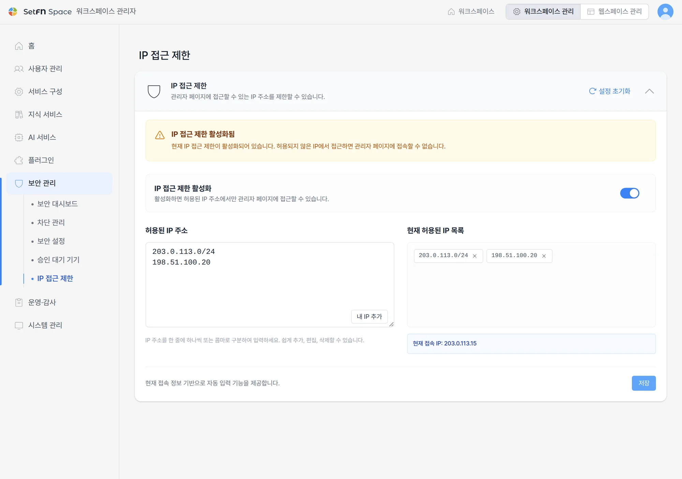This screenshot has width=682, height=479.
Task: Click the SetFn Space logo icon
Action: pyautogui.click(x=13, y=12)
